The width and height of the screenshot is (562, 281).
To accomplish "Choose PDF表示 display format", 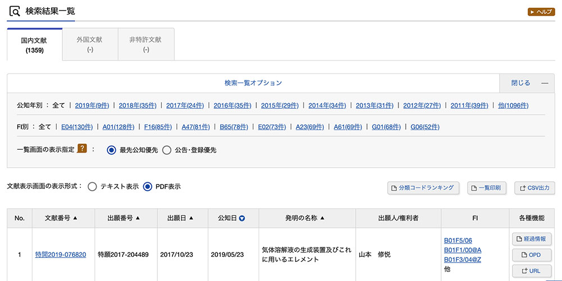I will (147, 187).
